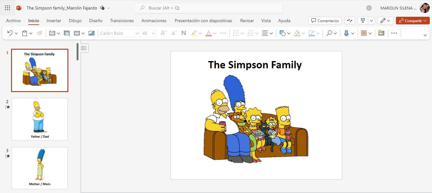This screenshot has height=193, width=432.
Task: Open the presentation mode dropdown arrow
Action: pos(371,21)
